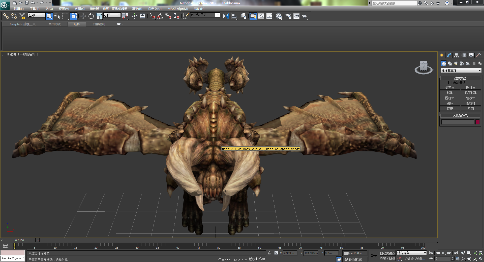This screenshot has width=484, height=262.
Task: Open the MAXScript(M) menu
Action: coord(178,9)
